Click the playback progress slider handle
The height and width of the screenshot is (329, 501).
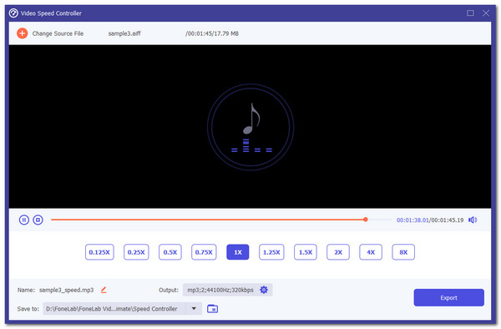[366, 220]
